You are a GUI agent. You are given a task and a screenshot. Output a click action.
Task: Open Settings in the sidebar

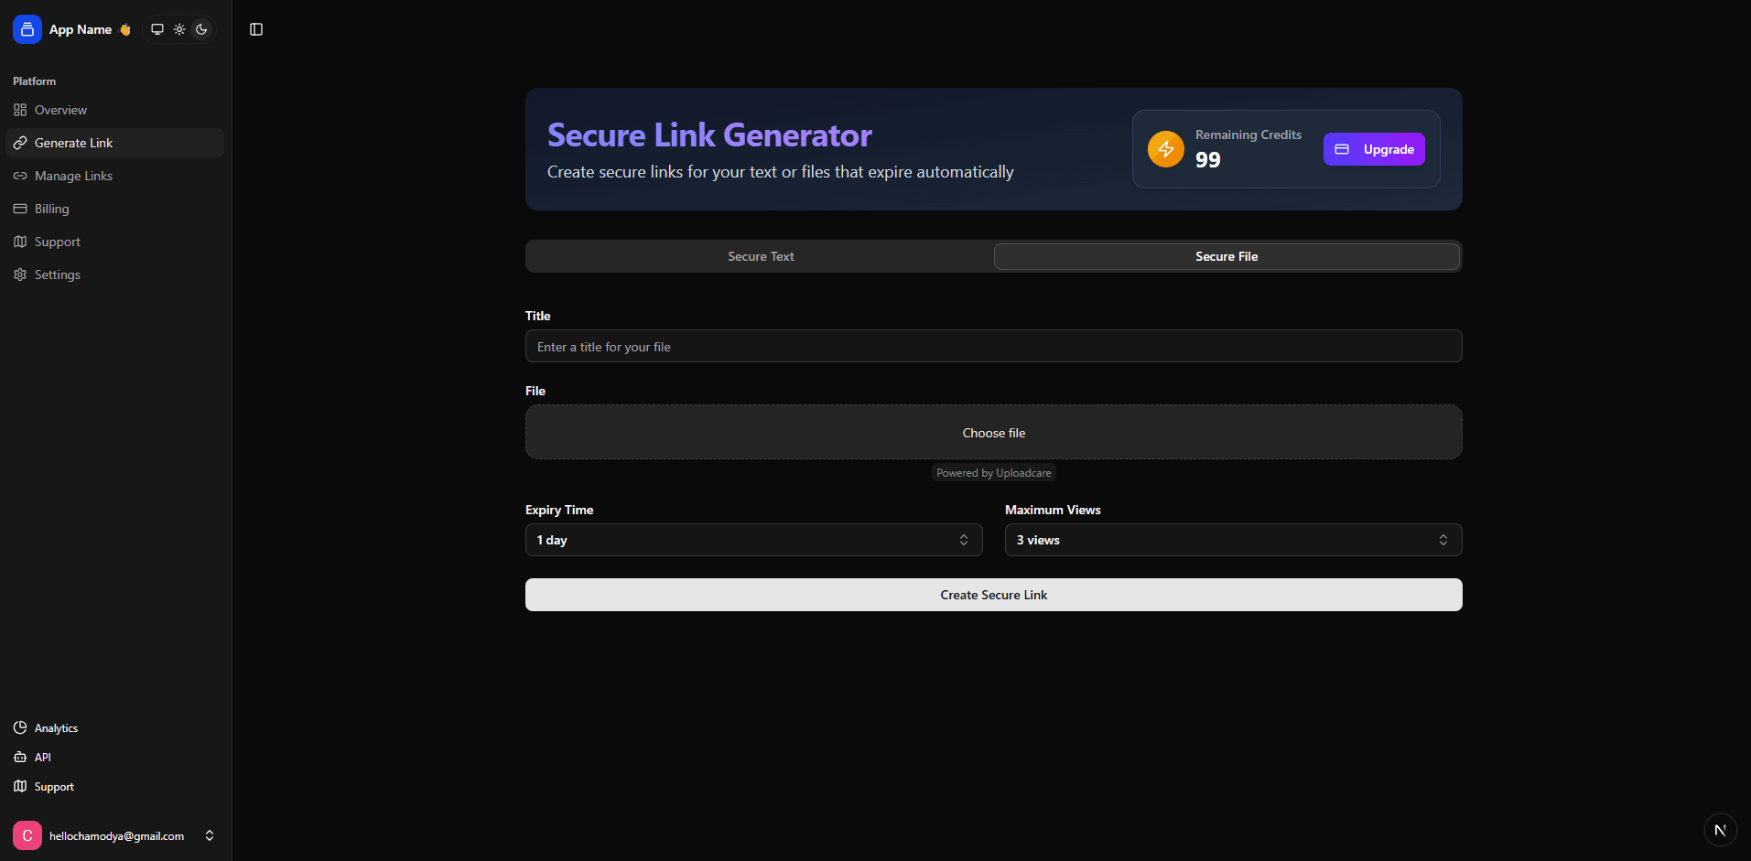pyautogui.click(x=114, y=274)
